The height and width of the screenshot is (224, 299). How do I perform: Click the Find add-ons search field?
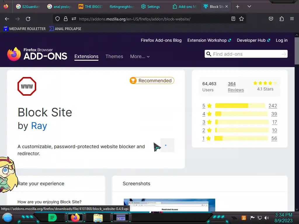pos(246,54)
